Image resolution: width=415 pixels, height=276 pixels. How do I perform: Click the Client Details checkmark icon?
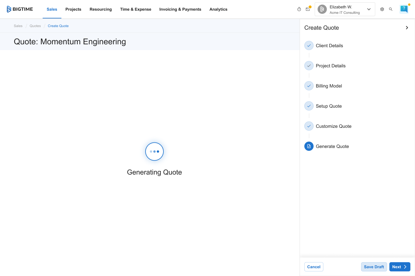[x=309, y=45]
